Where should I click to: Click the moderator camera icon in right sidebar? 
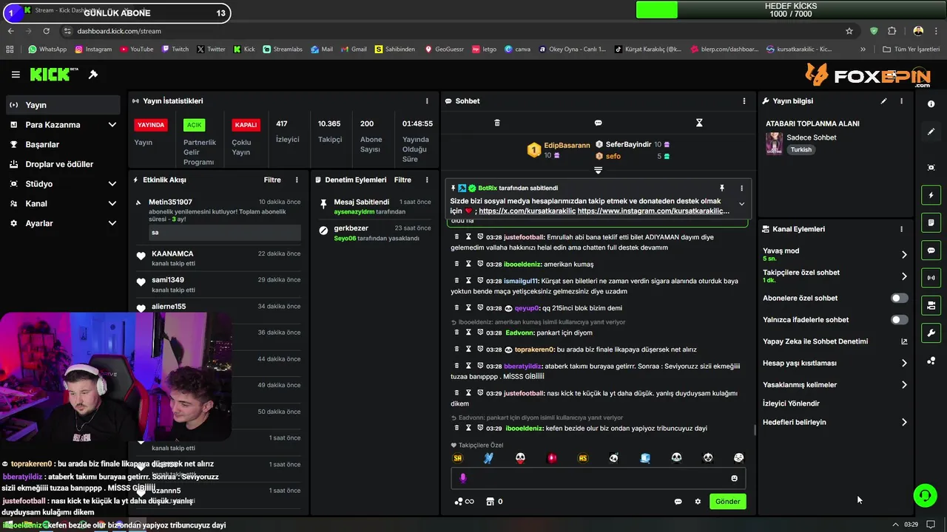click(931, 305)
